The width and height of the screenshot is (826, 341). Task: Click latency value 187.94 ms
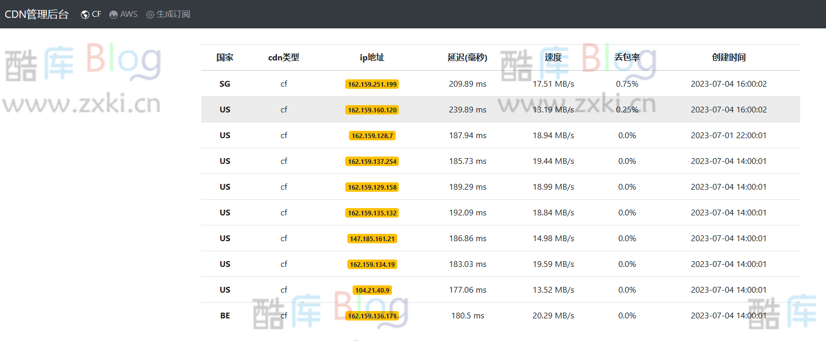tap(468, 136)
